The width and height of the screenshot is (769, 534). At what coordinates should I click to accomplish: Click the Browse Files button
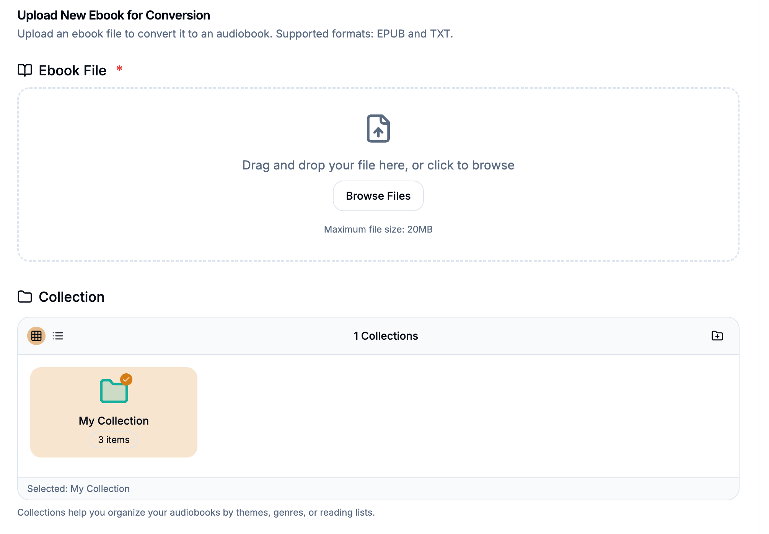(x=378, y=196)
